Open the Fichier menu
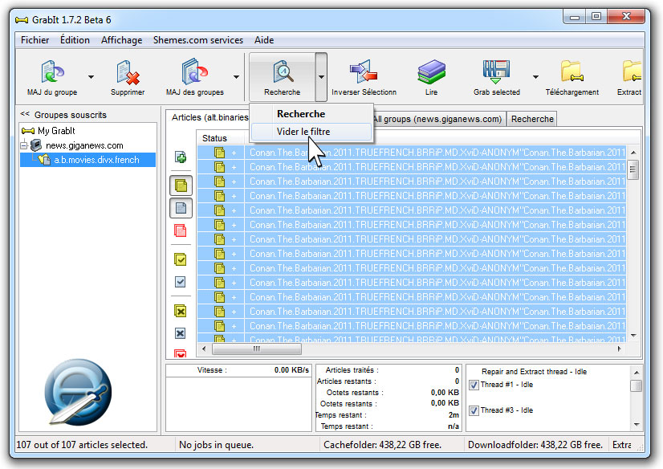 pos(35,40)
